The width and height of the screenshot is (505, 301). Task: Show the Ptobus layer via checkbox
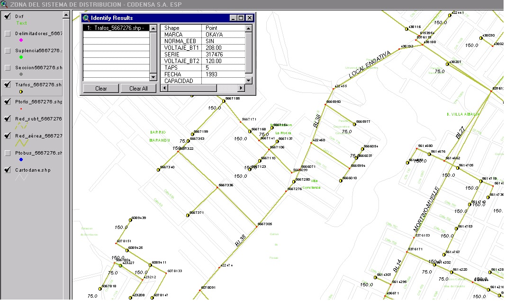pos(8,153)
